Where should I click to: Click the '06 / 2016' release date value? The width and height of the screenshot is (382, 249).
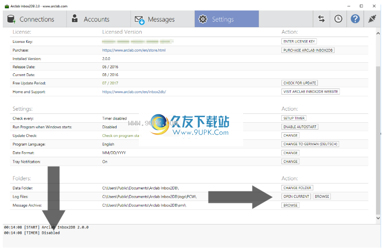(x=110, y=67)
